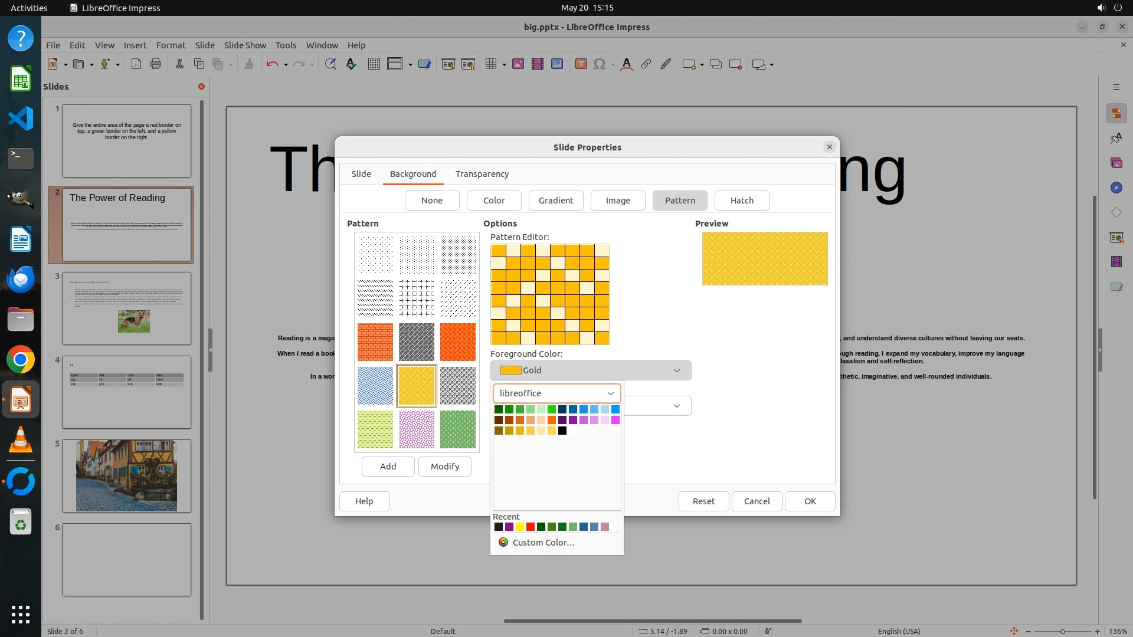Set background fill to None
This screenshot has height=637, width=1133.
point(431,201)
